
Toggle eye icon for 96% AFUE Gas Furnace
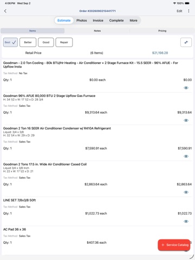pos(186,120)
